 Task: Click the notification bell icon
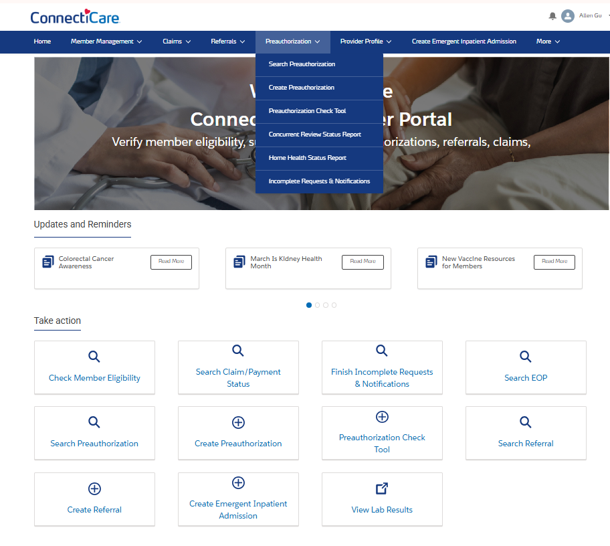click(x=552, y=16)
